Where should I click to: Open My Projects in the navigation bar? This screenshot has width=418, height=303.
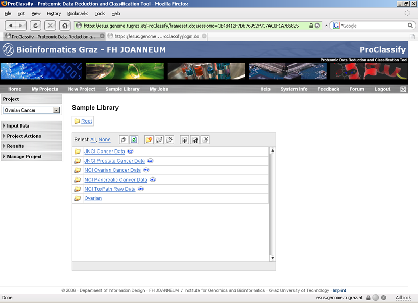(45, 89)
